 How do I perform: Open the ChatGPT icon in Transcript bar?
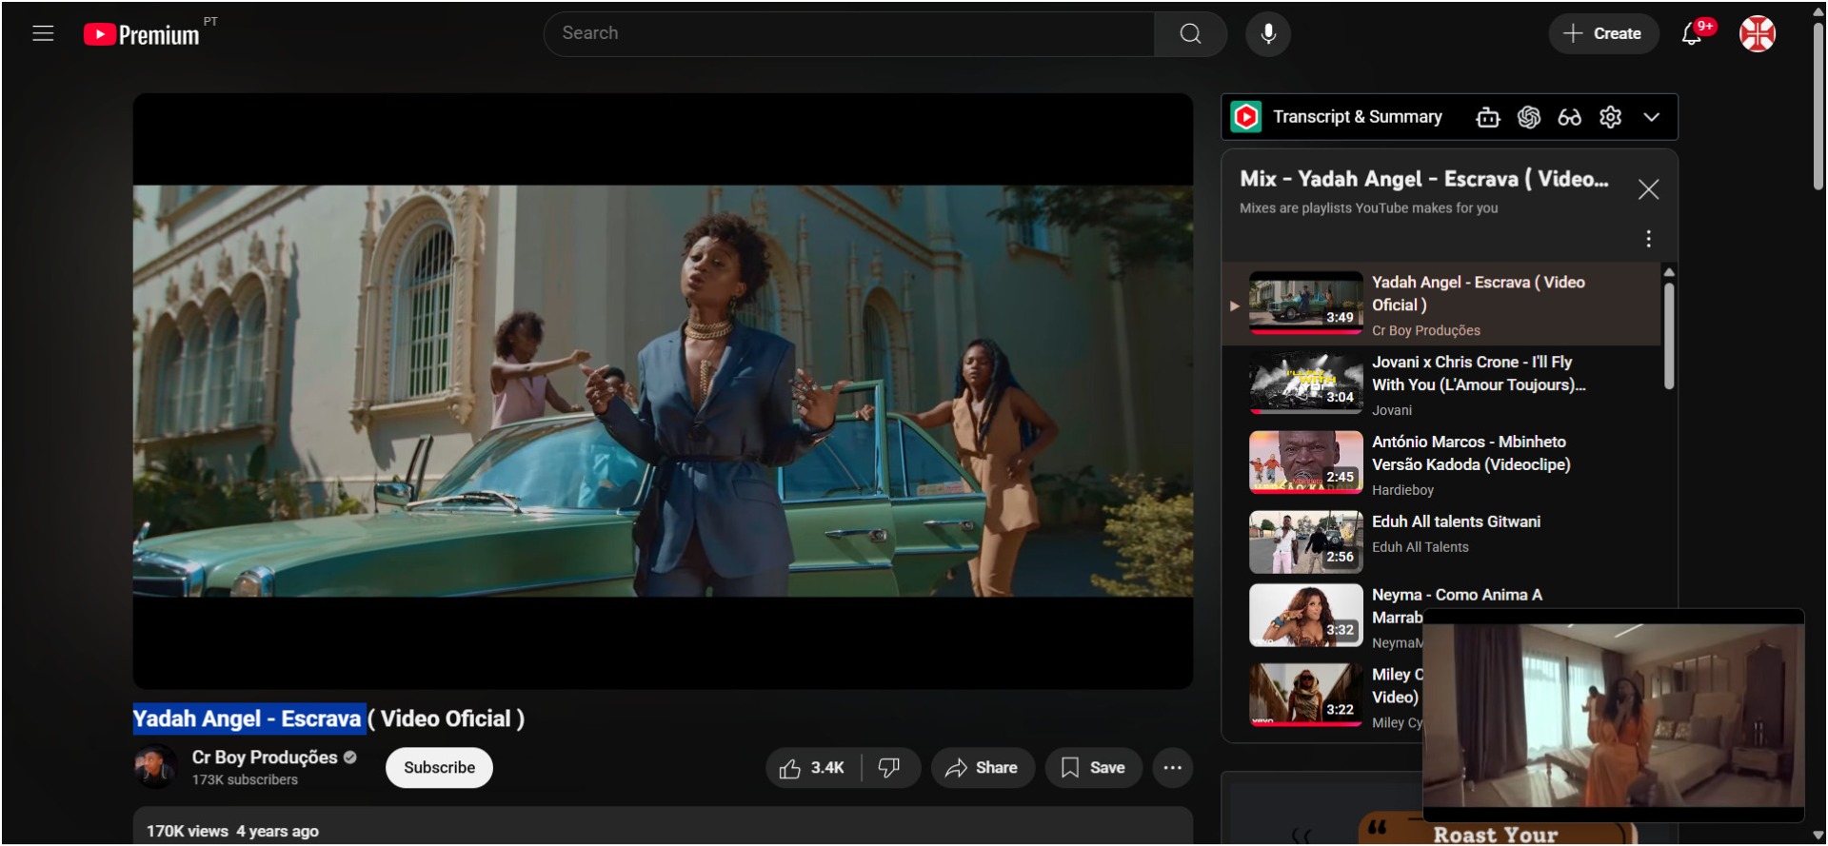click(1529, 117)
